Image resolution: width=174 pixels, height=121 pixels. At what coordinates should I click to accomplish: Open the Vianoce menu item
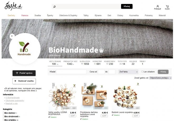[x=25, y=16]
